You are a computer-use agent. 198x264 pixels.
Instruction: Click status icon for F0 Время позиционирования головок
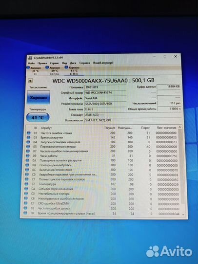[x=25, y=213]
